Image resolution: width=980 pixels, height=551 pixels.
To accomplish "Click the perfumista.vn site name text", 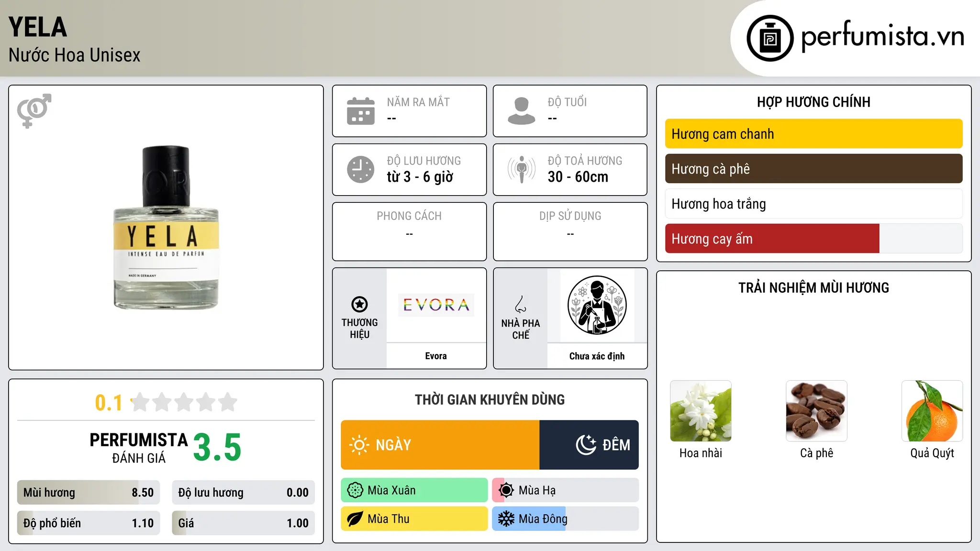I will click(882, 37).
